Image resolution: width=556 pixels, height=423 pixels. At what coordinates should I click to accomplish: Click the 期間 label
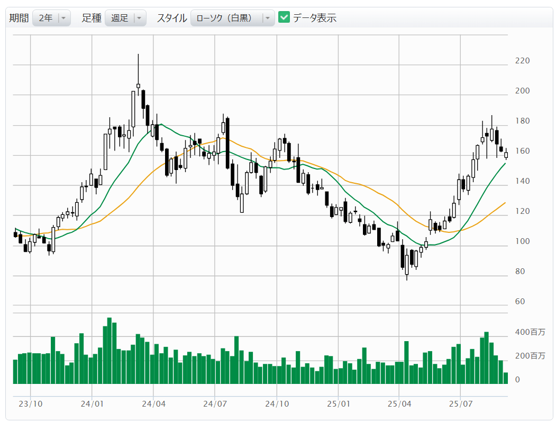19,18
